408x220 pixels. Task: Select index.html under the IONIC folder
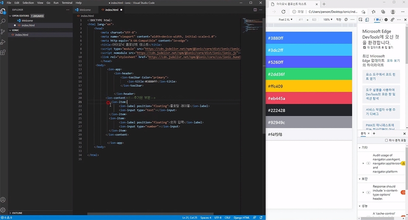22,34
